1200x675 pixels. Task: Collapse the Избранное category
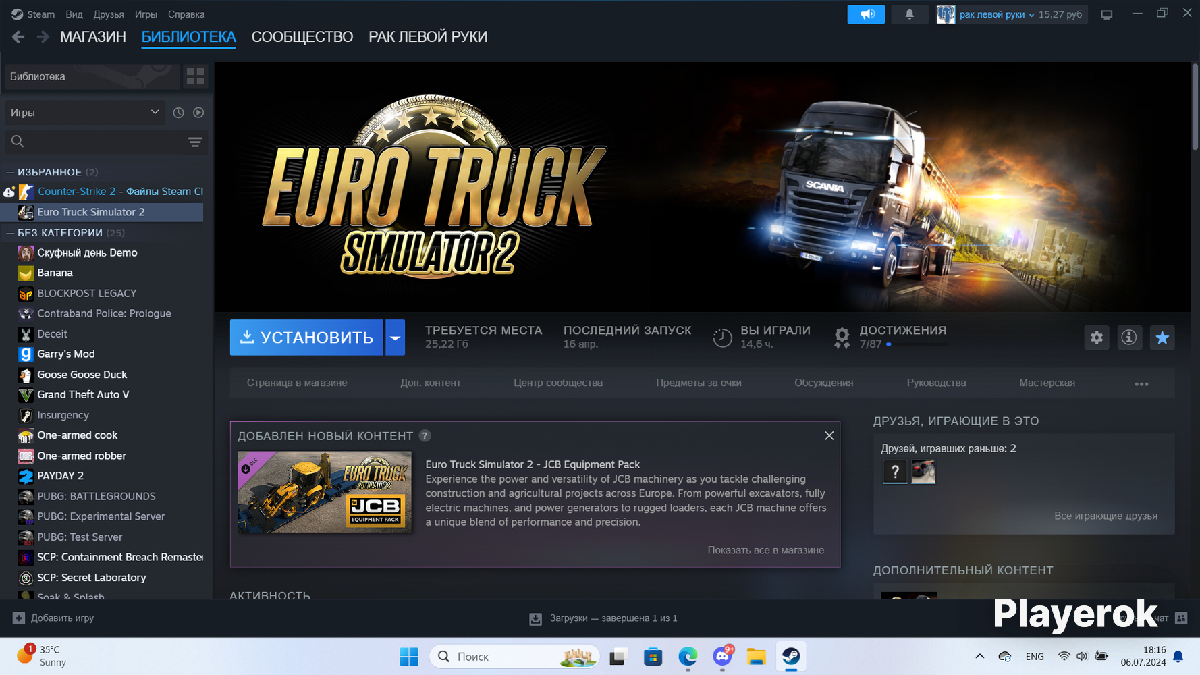[x=10, y=172]
